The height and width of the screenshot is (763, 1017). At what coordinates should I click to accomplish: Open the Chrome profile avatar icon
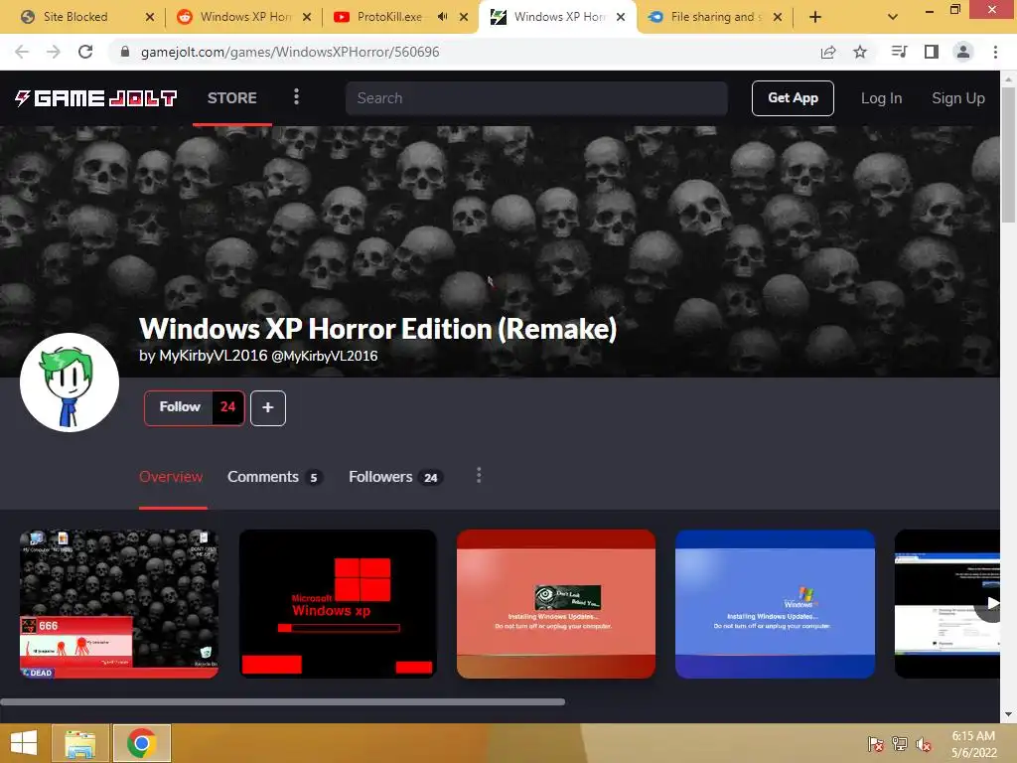tap(963, 52)
